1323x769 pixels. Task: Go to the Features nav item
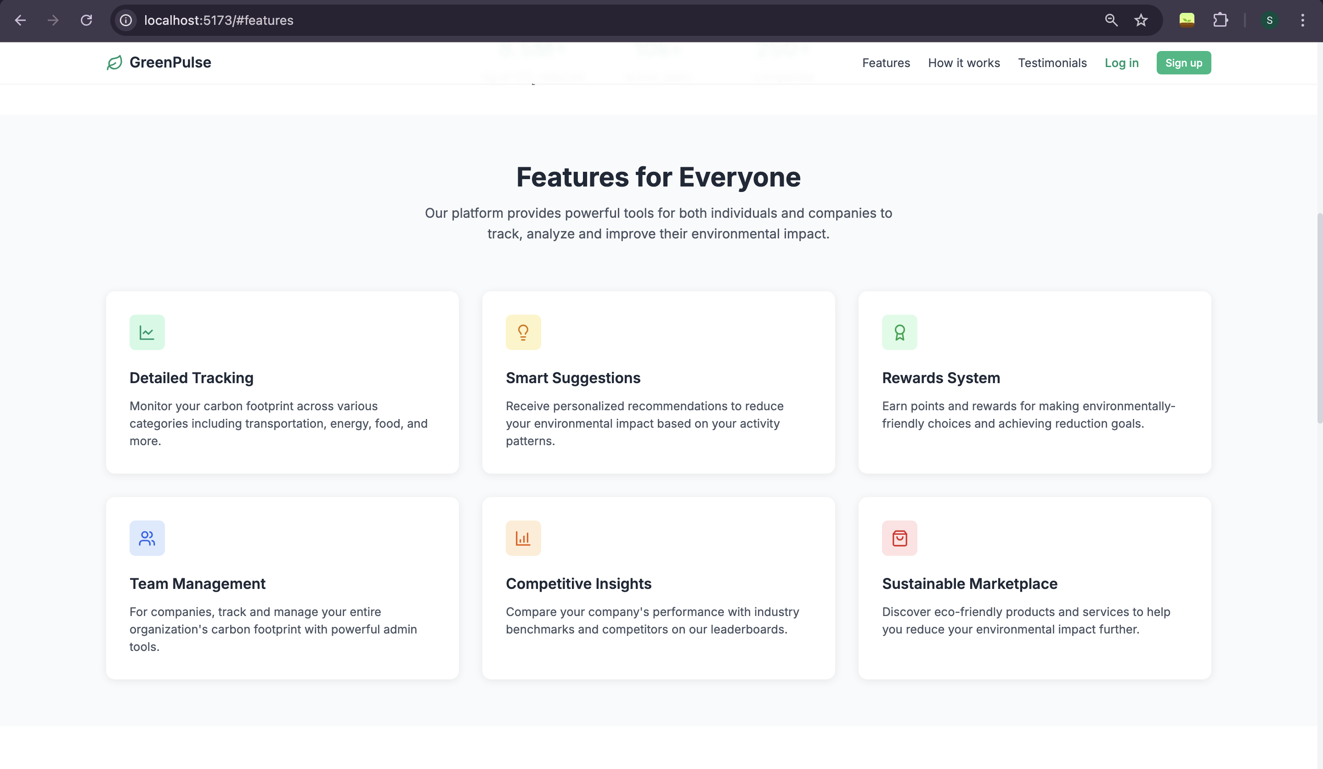(886, 63)
